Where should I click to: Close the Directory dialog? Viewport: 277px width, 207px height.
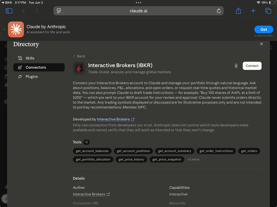click(x=261, y=44)
